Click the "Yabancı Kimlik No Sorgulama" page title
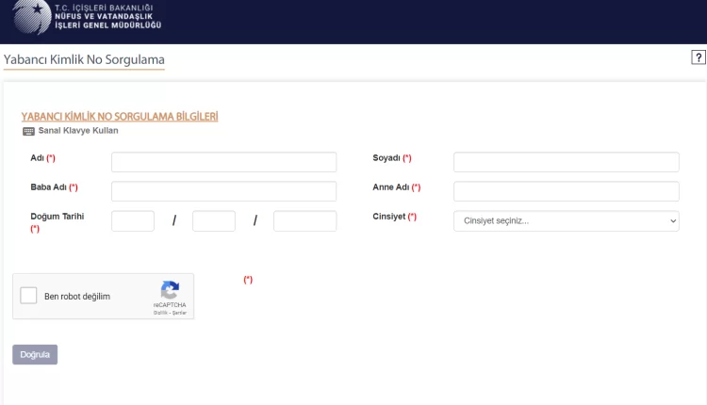The height and width of the screenshot is (405, 707). pos(84,59)
